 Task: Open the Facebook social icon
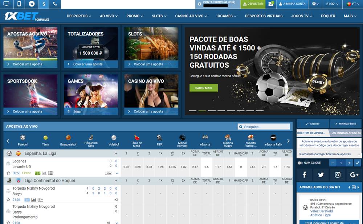(x=304, y=175)
